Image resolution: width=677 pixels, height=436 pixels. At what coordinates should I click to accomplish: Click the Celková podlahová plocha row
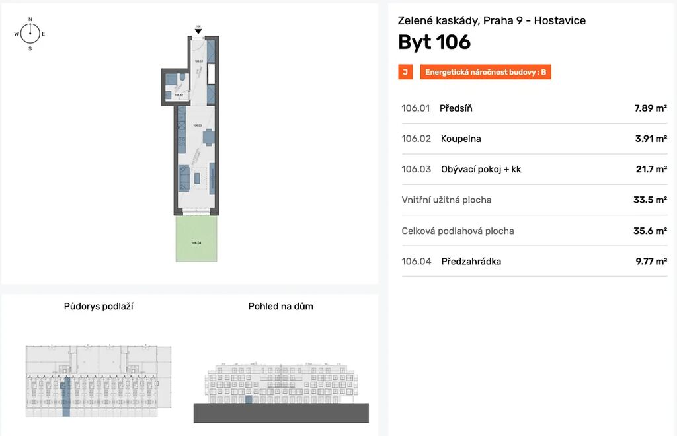534,231
